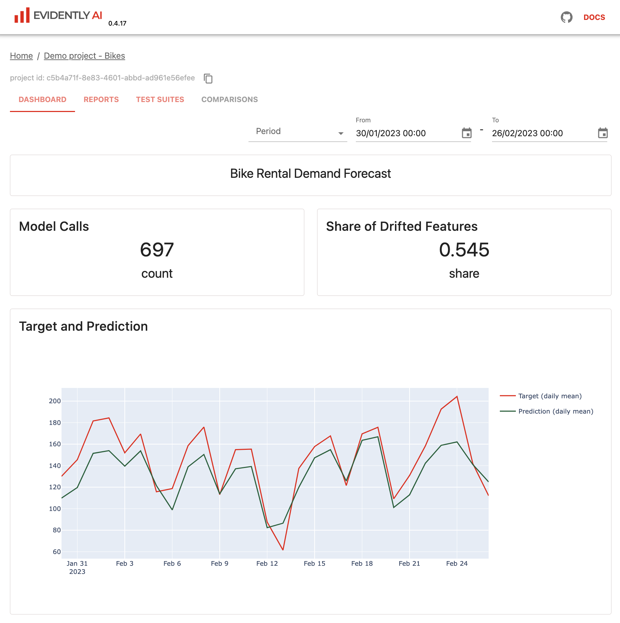This screenshot has width=620, height=623.
Task: Copy the project id to clipboard
Action: (x=208, y=78)
